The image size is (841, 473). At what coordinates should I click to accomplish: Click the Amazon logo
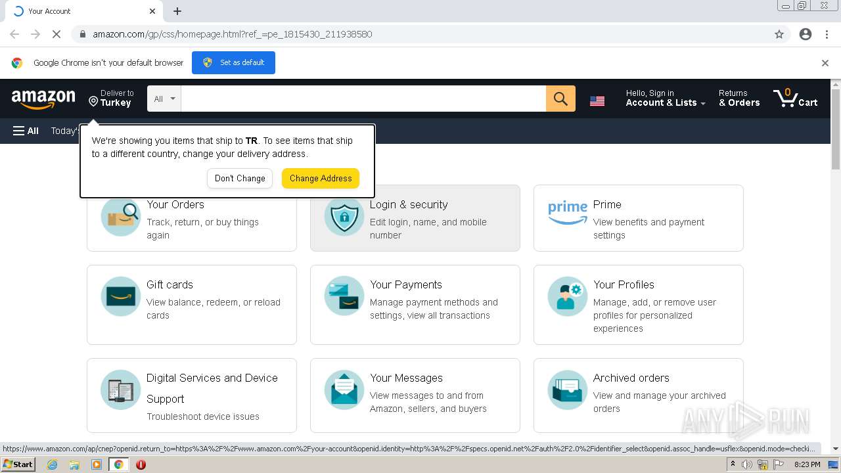click(x=43, y=99)
